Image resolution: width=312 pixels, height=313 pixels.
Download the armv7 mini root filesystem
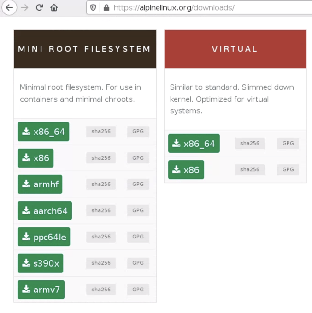(41, 290)
